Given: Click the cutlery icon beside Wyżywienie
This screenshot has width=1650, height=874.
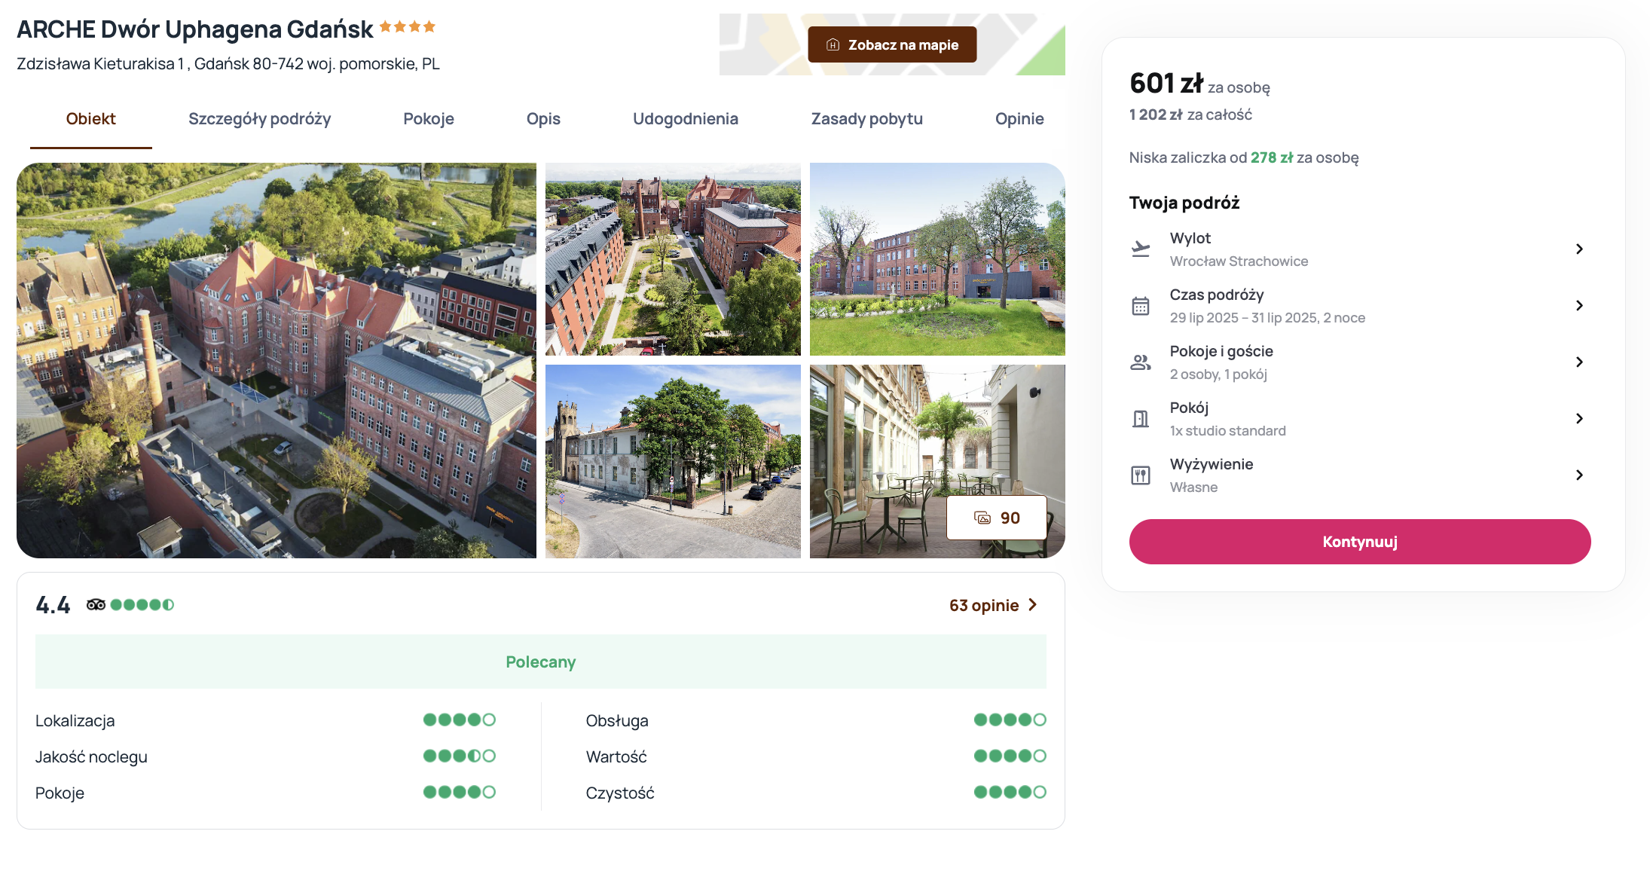Looking at the screenshot, I should [1141, 475].
